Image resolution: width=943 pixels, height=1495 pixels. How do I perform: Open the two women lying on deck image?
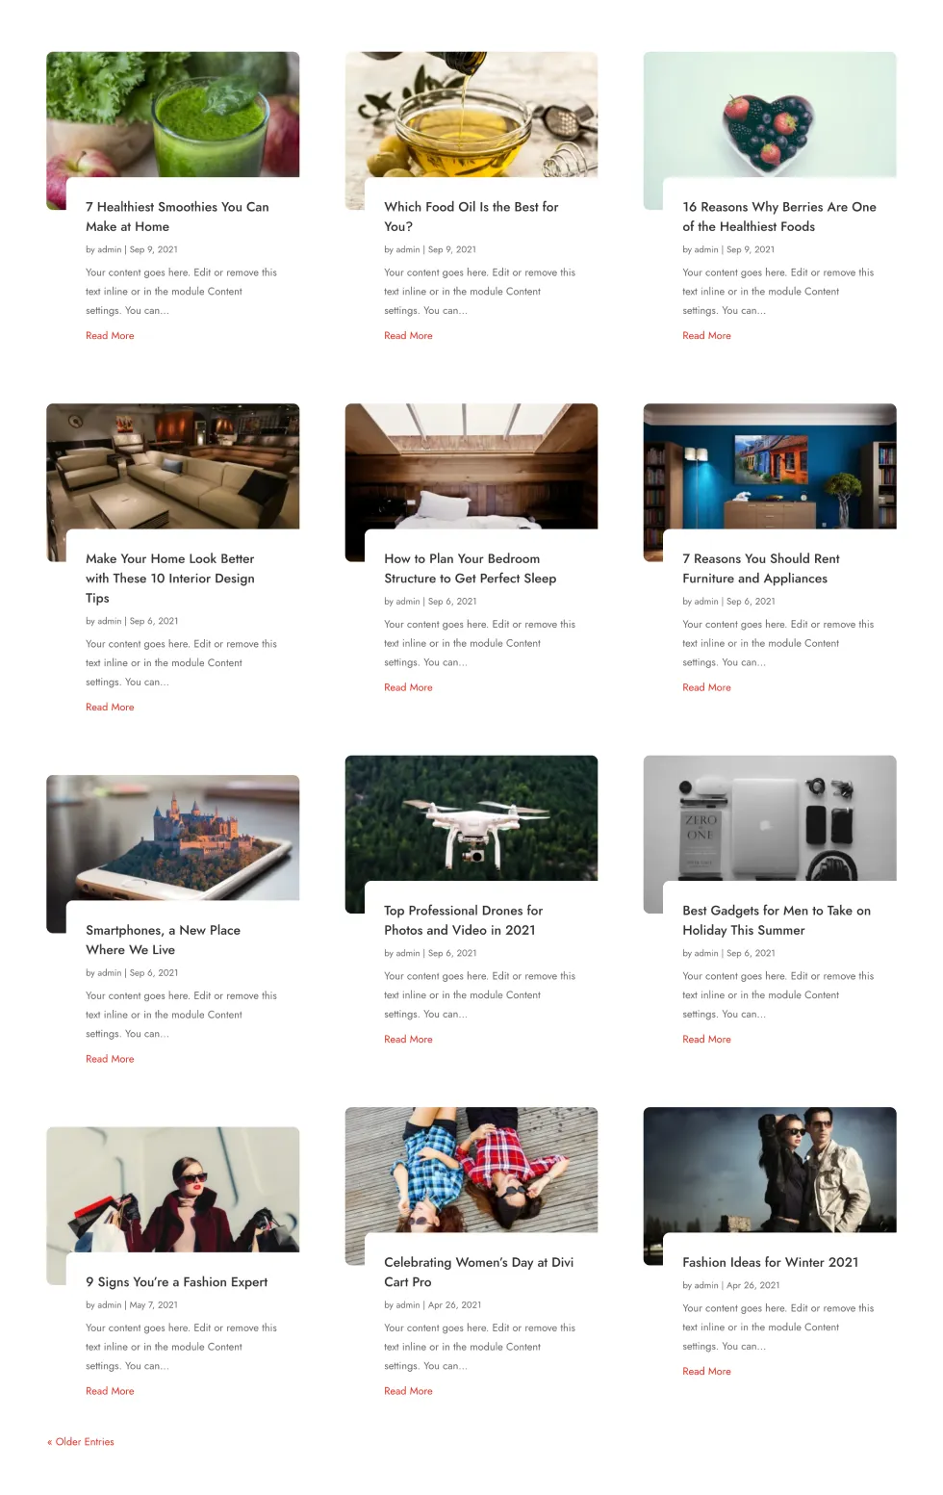pos(471,1170)
